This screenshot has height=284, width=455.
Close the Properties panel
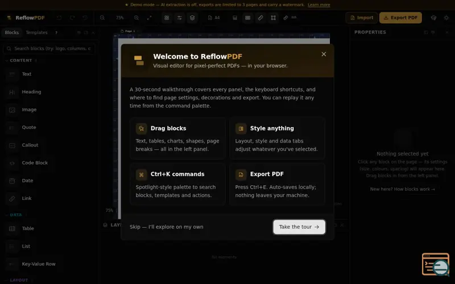447,32
